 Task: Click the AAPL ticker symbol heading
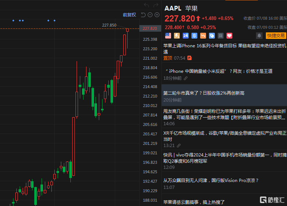173,8
